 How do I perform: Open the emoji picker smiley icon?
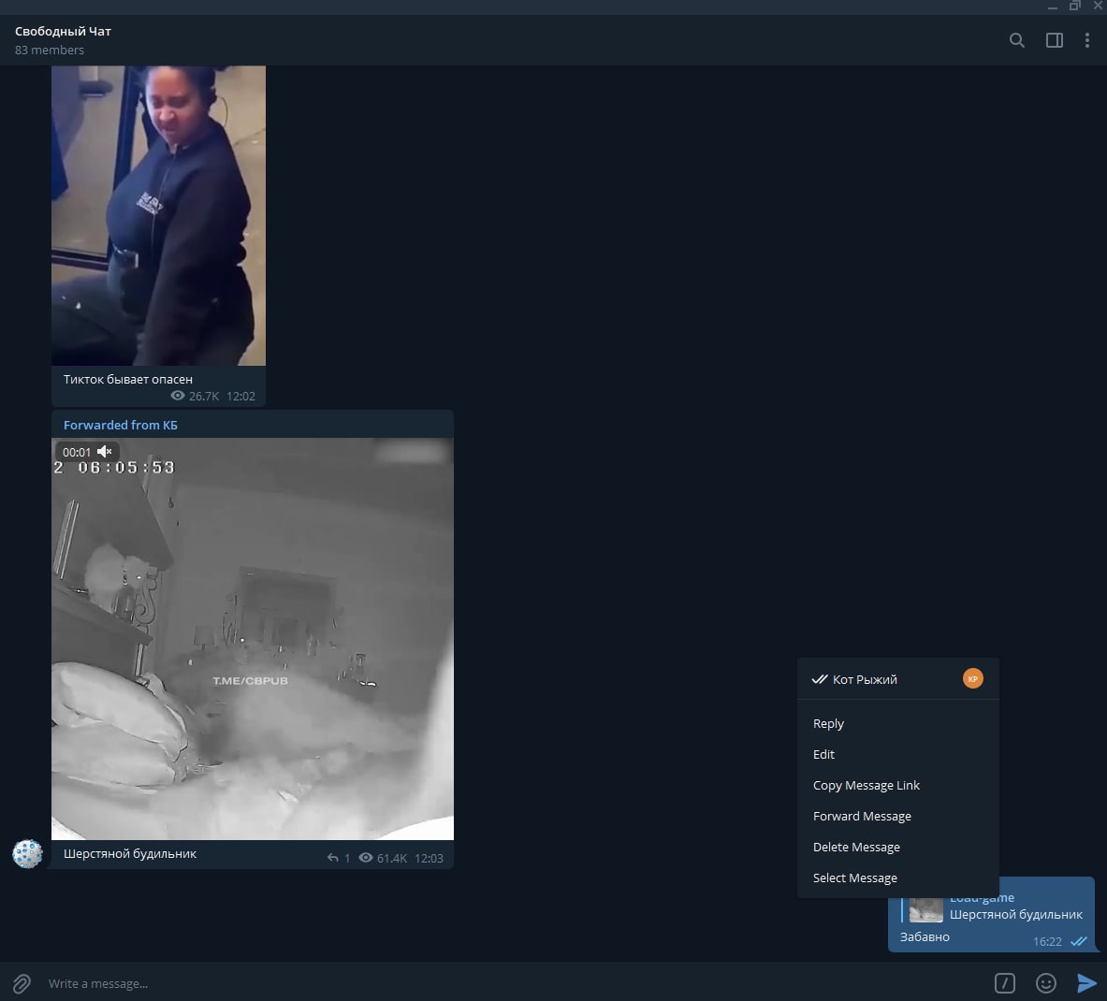click(x=1045, y=982)
